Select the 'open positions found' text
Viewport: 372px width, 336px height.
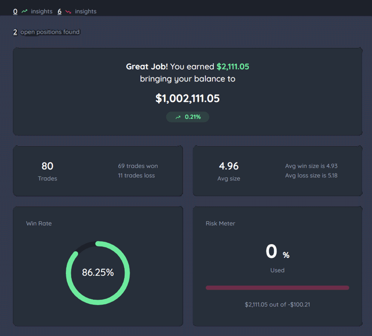50,32
